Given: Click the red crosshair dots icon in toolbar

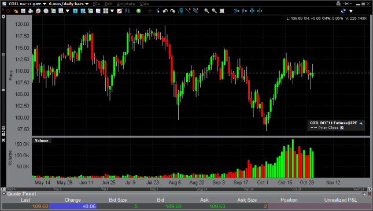Looking at the screenshot, I should [8, 11].
